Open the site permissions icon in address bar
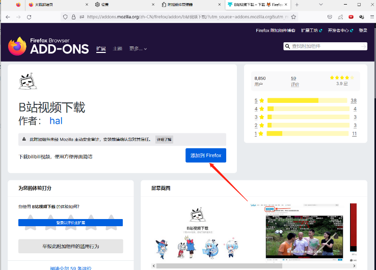 [82, 17]
